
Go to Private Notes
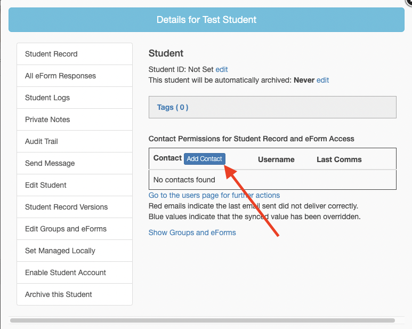pyautogui.click(x=47, y=119)
